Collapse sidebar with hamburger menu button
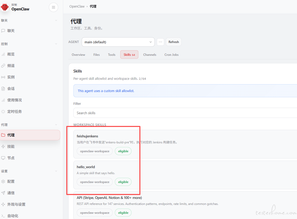297x219 pixels. coord(54,7)
